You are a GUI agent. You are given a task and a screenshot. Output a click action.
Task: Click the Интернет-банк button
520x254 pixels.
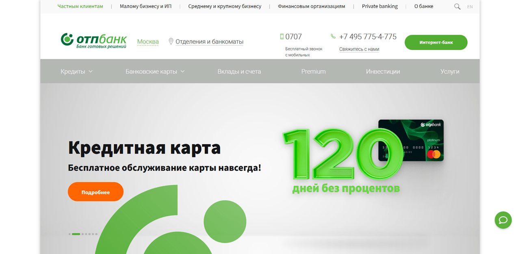436,42
